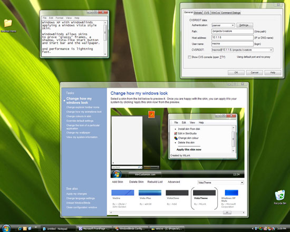Click the Change skin colour icon

pos(176,138)
